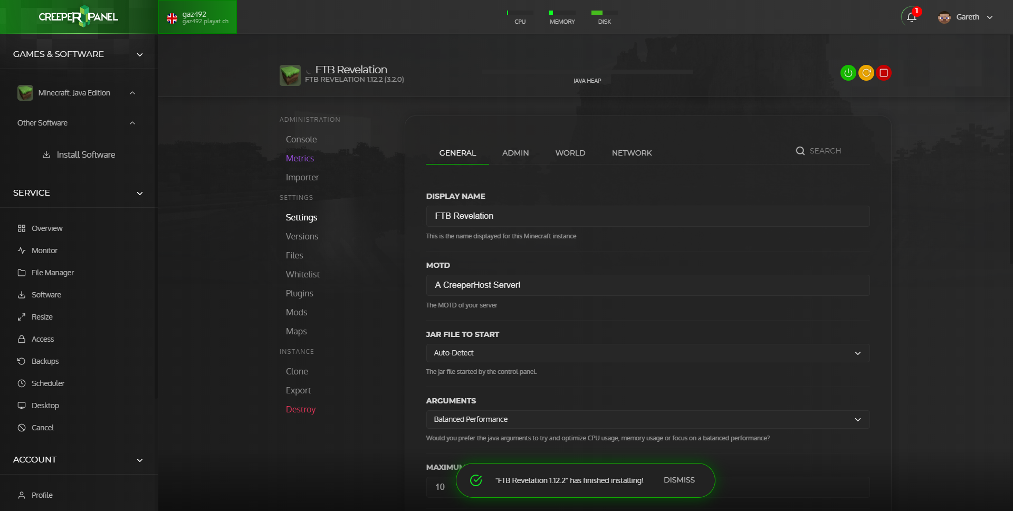Image resolution: width=1013 pixels, height=511 pixels.
Task: Collapse the Minecraft: Java Edition group
Action: (132, 93)
